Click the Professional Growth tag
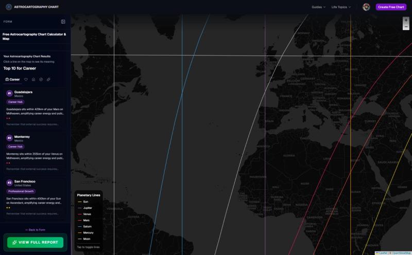Viewport: 412px width, 255px height. click(21, 191)
